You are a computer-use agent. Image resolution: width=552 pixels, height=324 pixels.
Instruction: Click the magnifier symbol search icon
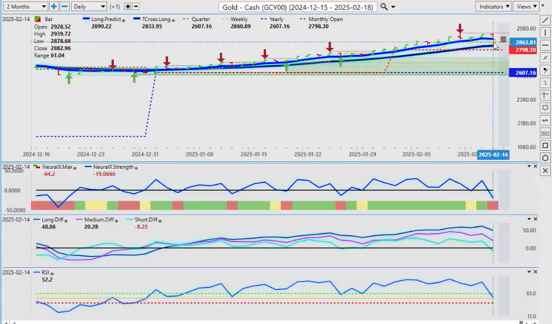[x=384, y=7]
